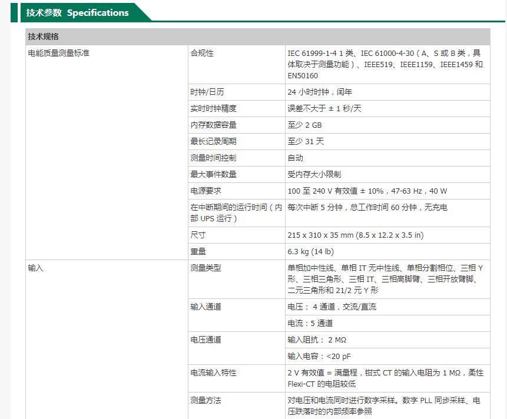Image resolution: width=507 pixels, height=419 pixels.
Task: Select the 自动 value cell
Action: [x=295, y=158]
